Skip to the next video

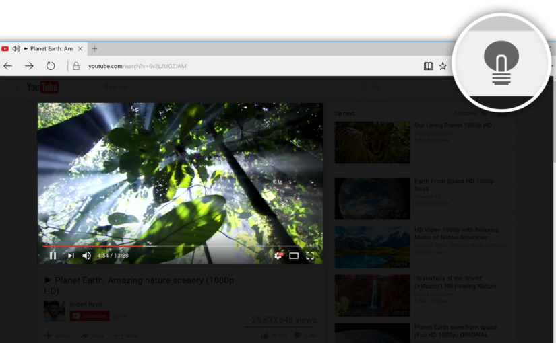click(x=71, y=255)
